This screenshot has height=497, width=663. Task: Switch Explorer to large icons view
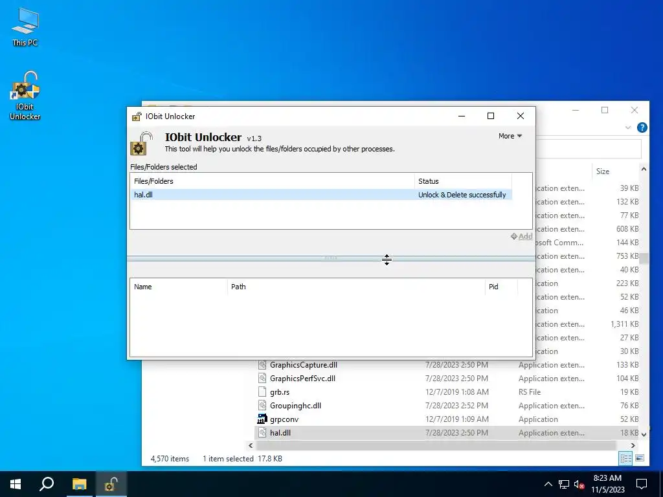640,458
